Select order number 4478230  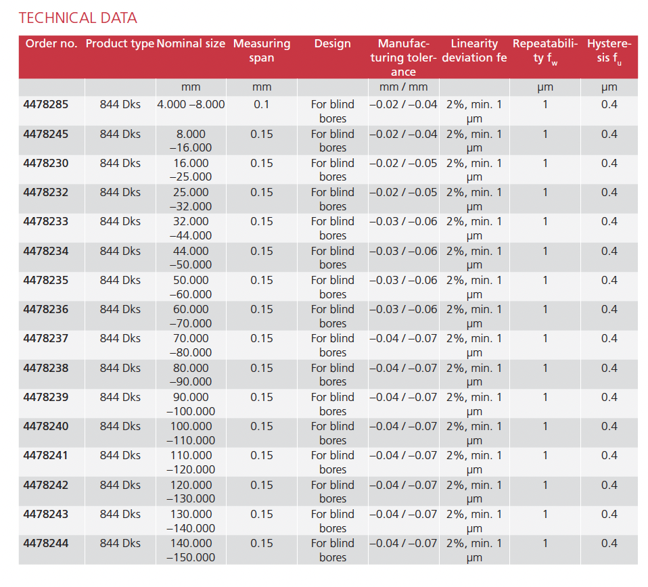click(46, 163)
